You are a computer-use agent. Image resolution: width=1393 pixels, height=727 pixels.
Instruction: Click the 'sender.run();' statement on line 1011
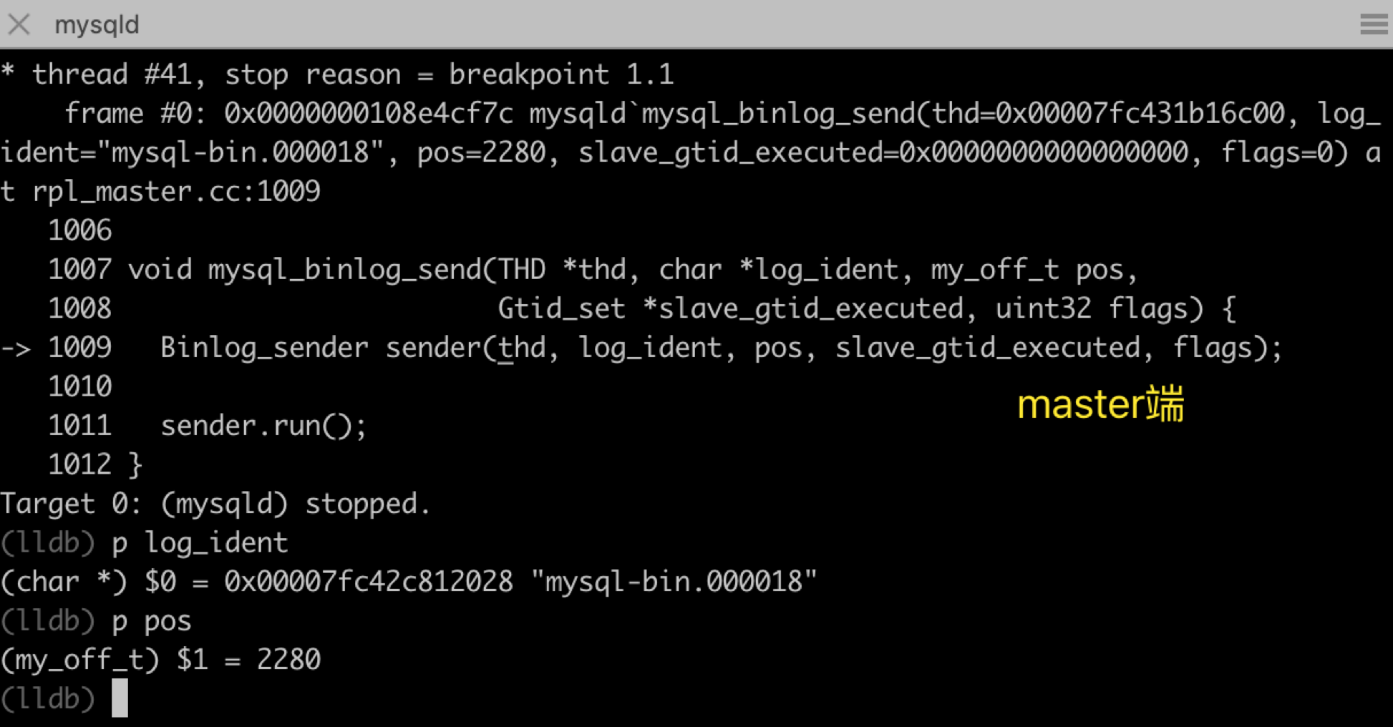click(263, 426)
